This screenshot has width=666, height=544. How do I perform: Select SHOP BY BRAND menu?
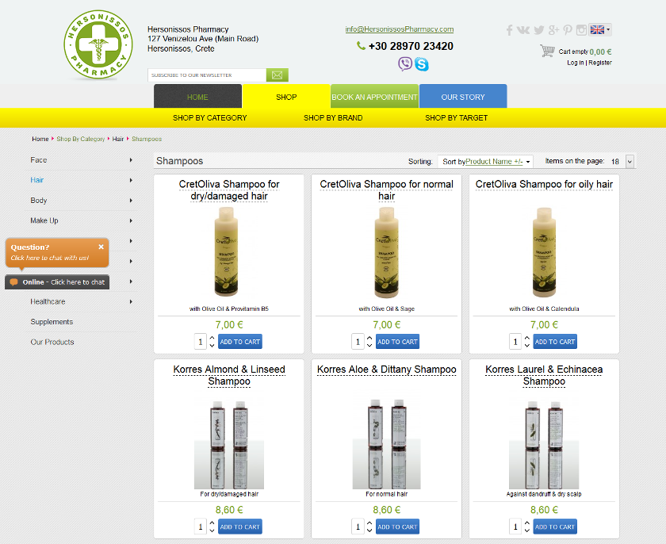[333, 117]
